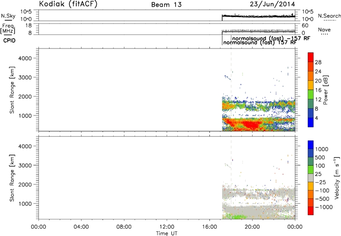Click 'Slant Range [km]' label of velocity panel
Viewport: 341px width, 236px height.
coord(12,178)
